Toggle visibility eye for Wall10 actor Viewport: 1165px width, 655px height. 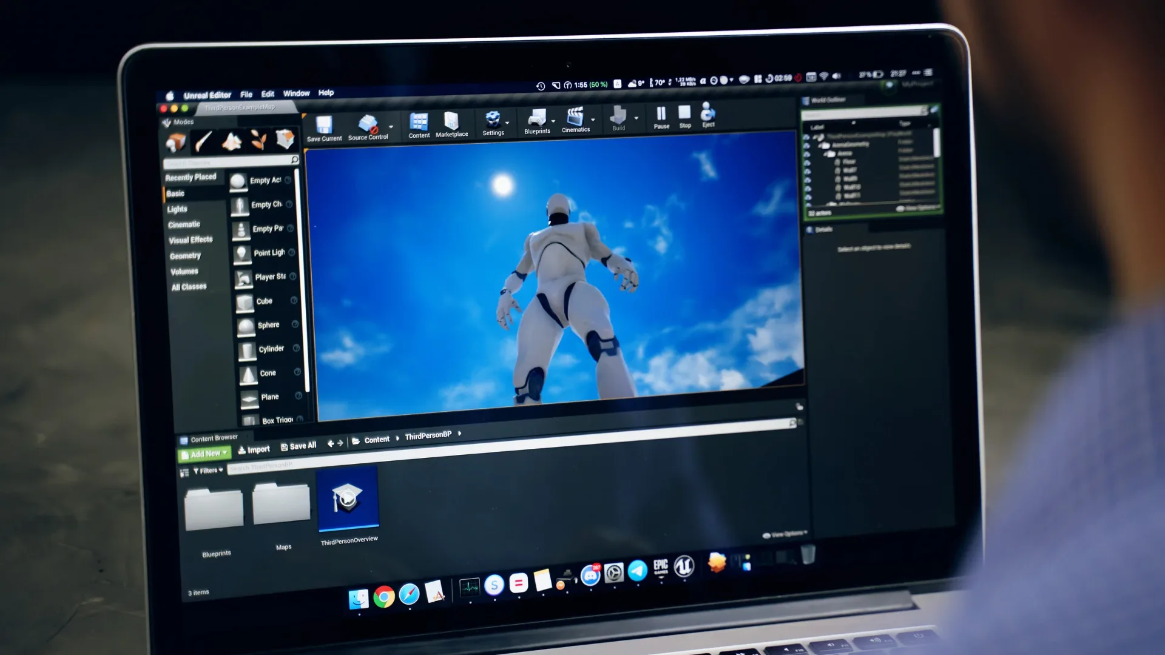[x=807, y=189]
